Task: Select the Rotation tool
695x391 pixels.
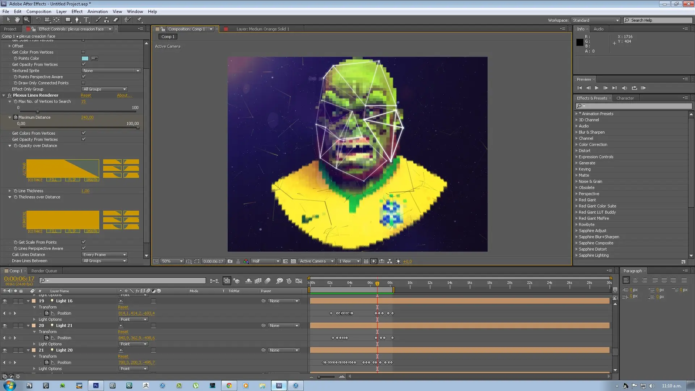Action: point(38,20)
